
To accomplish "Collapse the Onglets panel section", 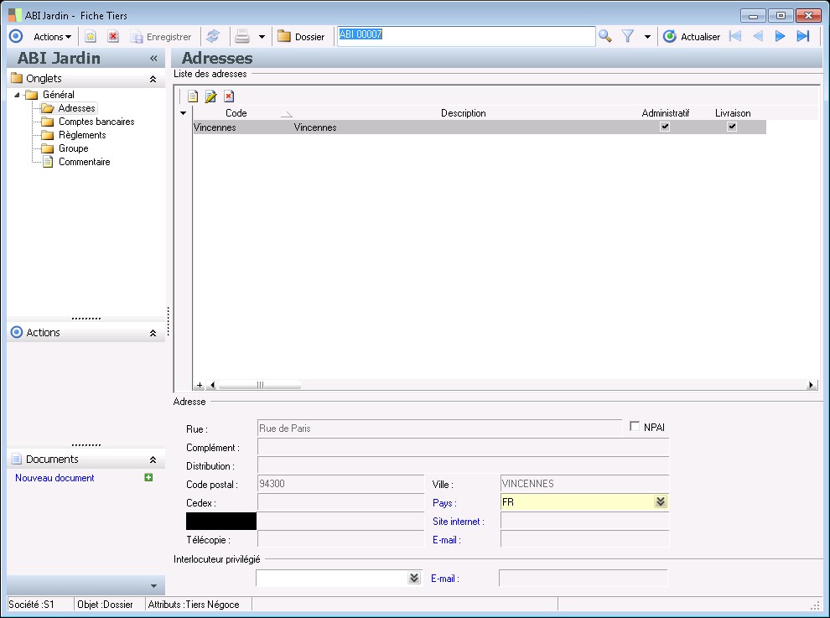I will pos(153,79).
